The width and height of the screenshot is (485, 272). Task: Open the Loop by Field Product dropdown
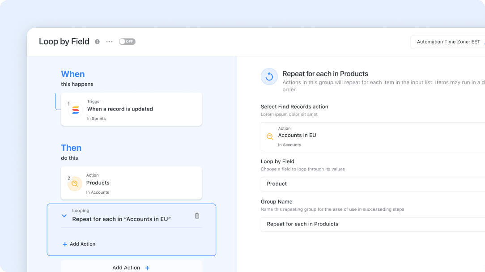tap(373, 184)
